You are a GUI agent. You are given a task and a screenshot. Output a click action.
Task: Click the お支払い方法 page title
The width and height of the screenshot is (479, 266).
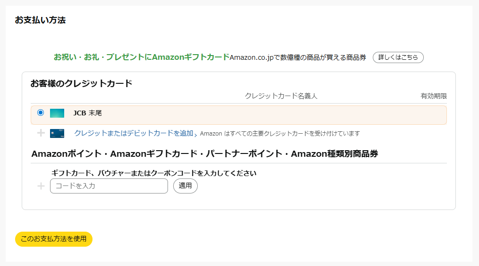click(40, 20)
